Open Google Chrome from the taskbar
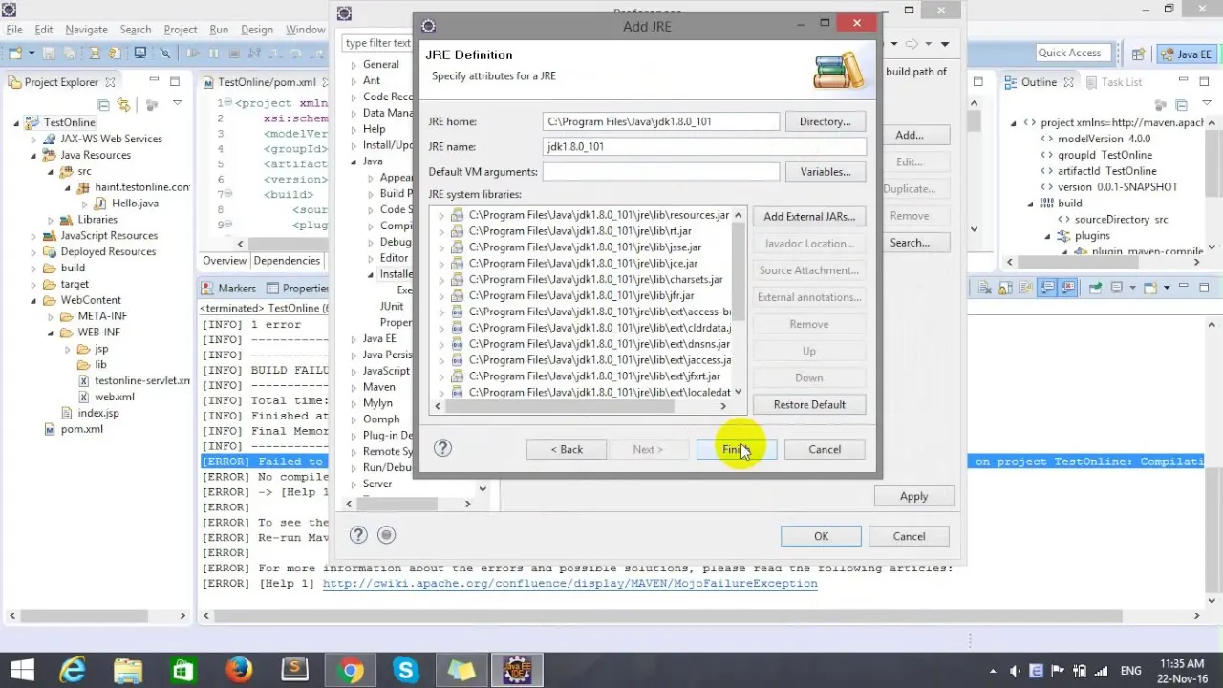This screenshot has width=1223, height=688. (350, 671)
